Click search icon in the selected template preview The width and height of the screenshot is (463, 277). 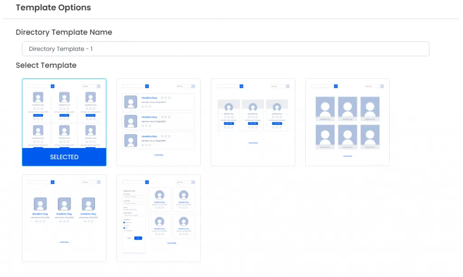coord(52,86)
